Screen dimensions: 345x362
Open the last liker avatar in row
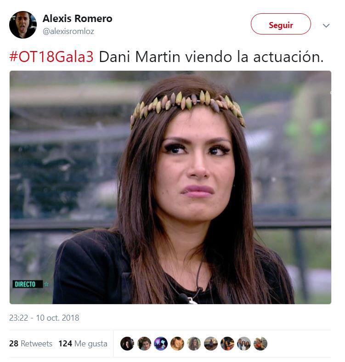pyautogui.click(x=260, y=344)
